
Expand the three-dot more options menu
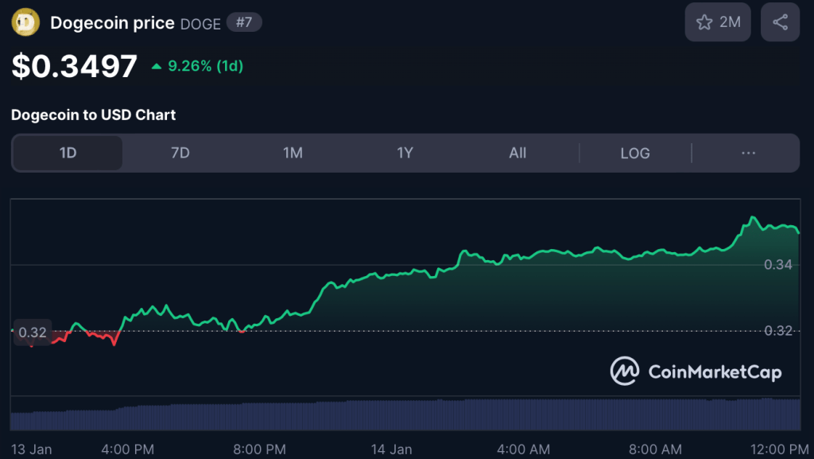pyautogui.click(x=748, y=153)
